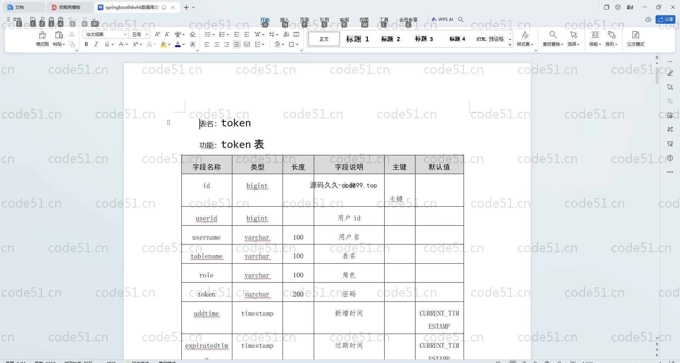This screenshot has width=680, height=363.
Task: Center align the text
Action: 217,44
